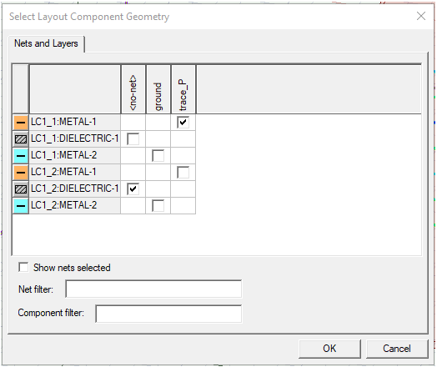Click the cyan LC1_1:METAL-2 layer icon
Screen dimensions: 437x367
[x=21, y=155]
